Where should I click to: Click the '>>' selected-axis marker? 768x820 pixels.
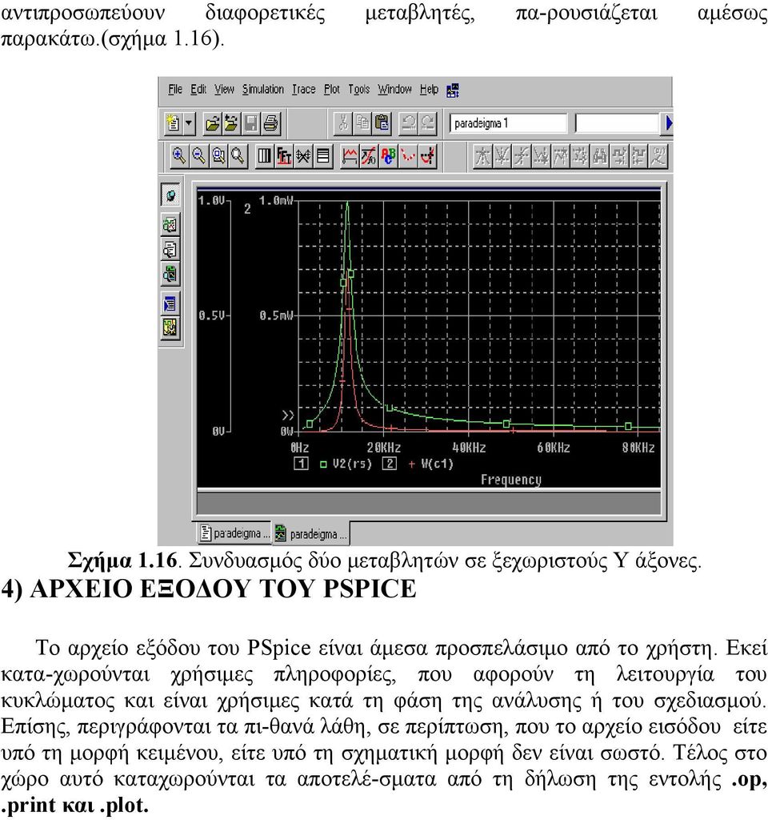(x=288, y=416)
